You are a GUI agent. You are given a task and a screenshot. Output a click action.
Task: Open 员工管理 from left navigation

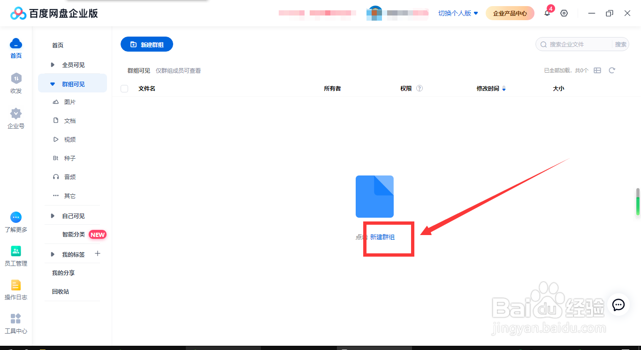15,256
